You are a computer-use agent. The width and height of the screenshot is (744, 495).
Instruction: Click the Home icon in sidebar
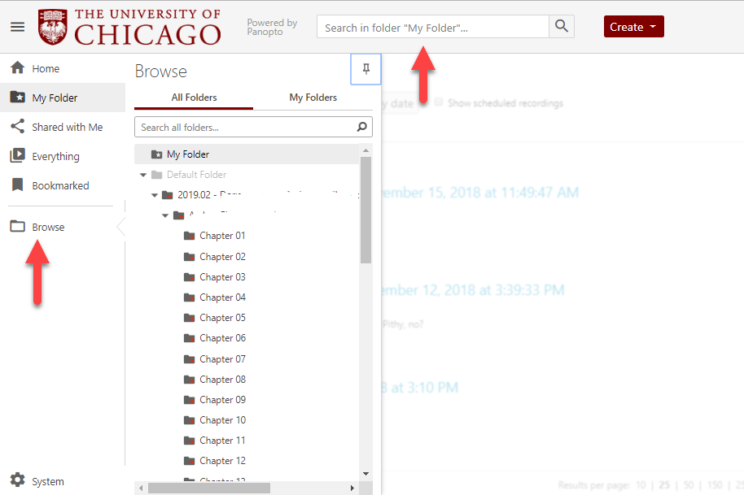(17, 69)
